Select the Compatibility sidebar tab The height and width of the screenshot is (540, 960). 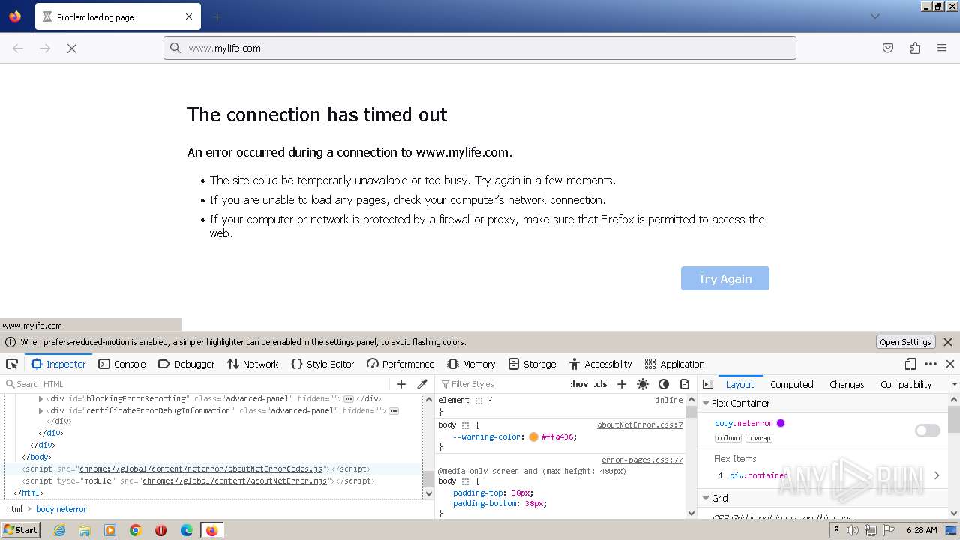pyautogui.click(x=906, y=384)
